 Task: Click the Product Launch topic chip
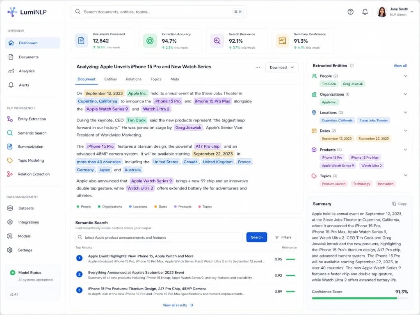tap(333, 184)
